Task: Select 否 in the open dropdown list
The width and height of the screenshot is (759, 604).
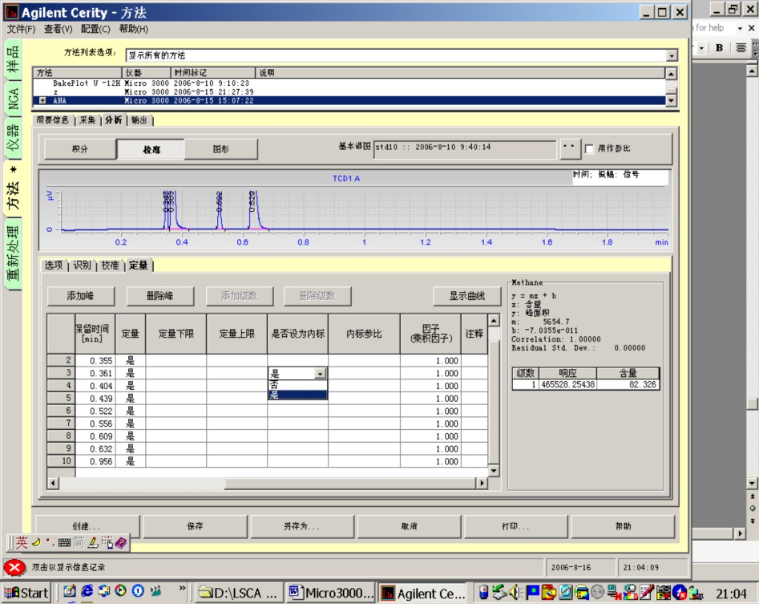Action: point(297,384)
